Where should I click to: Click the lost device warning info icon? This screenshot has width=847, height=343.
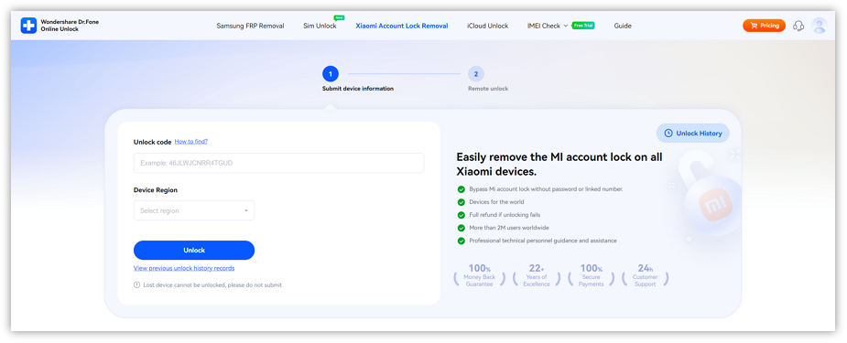pos(136,284)
